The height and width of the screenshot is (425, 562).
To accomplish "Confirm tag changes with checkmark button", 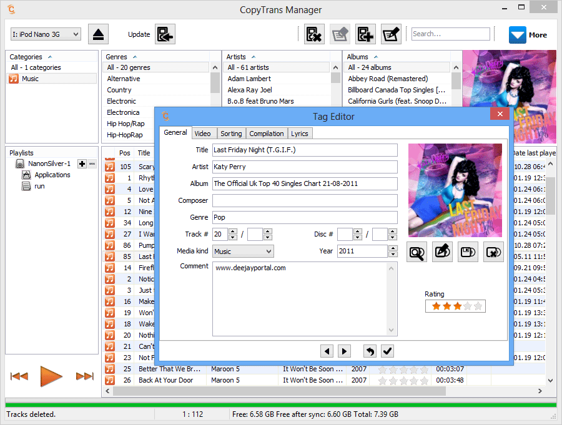I will 387,351.
